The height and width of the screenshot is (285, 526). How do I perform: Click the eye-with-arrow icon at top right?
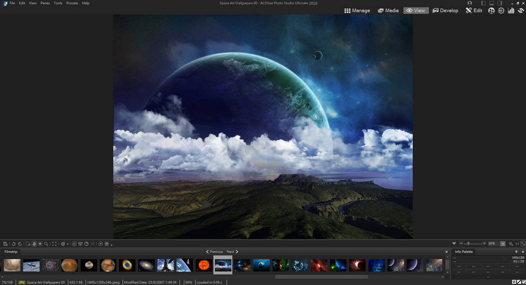521,10
